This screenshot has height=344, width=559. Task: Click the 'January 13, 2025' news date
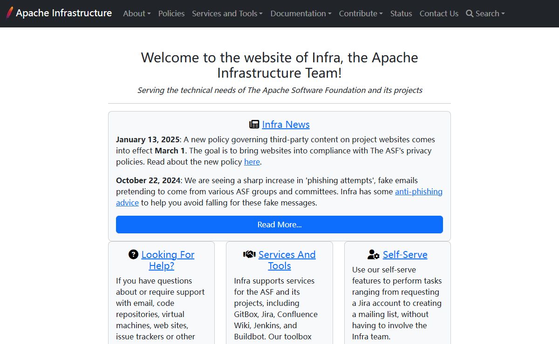pyautogui.click(x=148, y=139)
